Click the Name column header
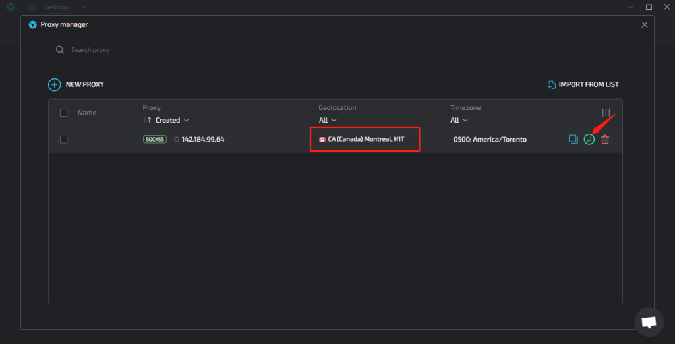 tap(87, 113)
